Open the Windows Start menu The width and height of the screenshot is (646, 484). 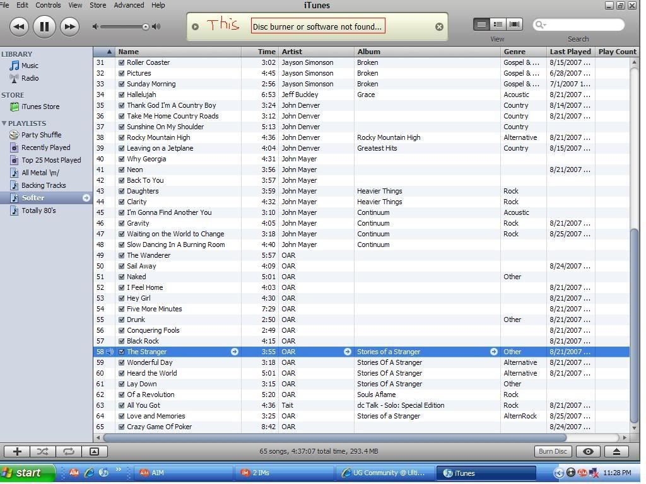27,473
